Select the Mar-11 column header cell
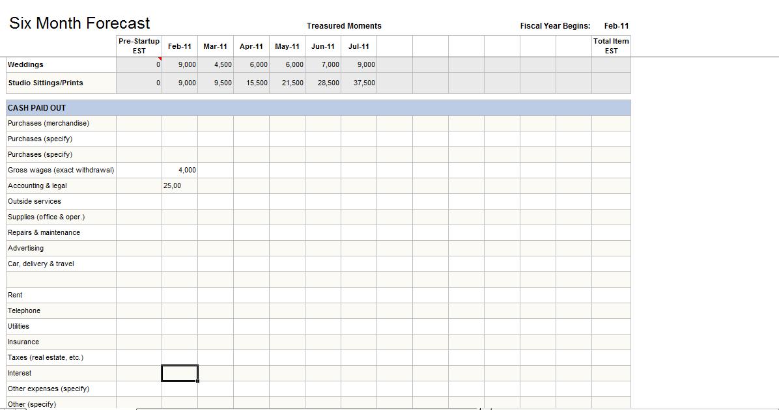 coord(216,46)
